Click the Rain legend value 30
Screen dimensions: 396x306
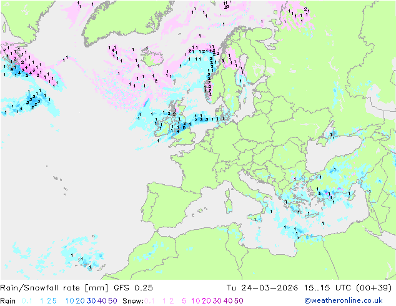(91, 301)
